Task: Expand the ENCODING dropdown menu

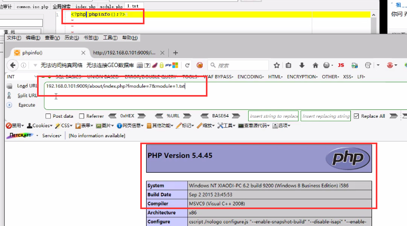Action: pos(251,77)
